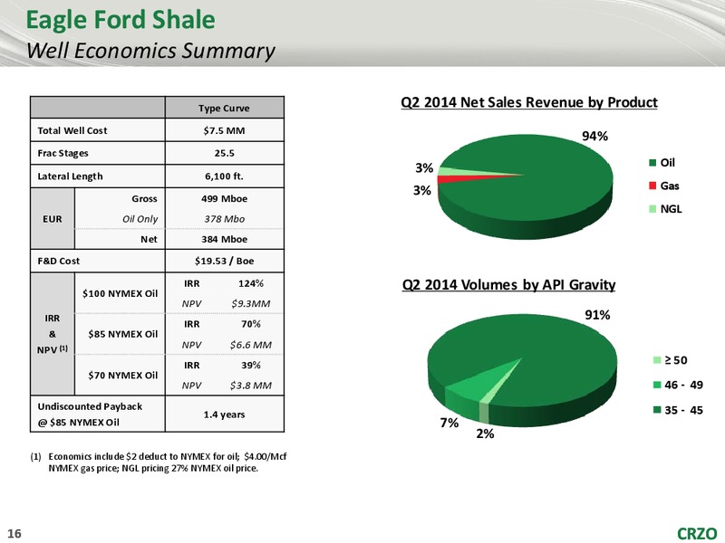
Task: Select the '$19.53 / Boe' F&D cost value
Action: 224,261
